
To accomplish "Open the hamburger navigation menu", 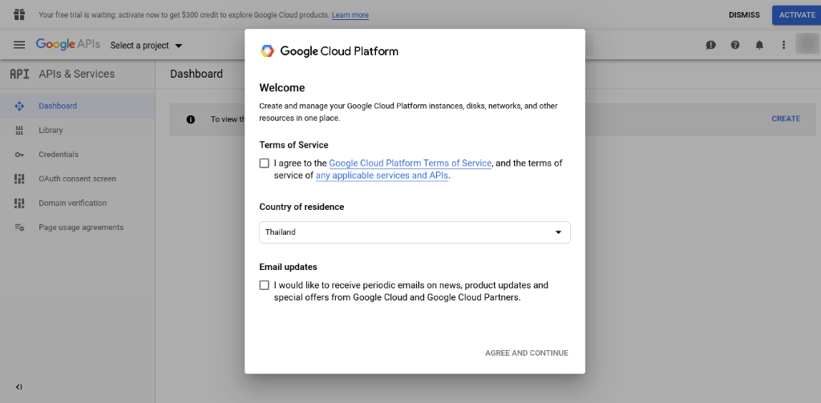I will (19, 45).
